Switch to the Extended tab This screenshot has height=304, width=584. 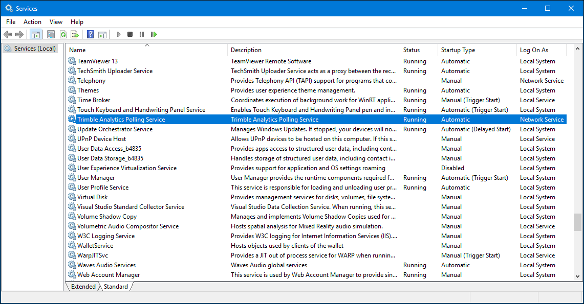[x=83, y=287]
